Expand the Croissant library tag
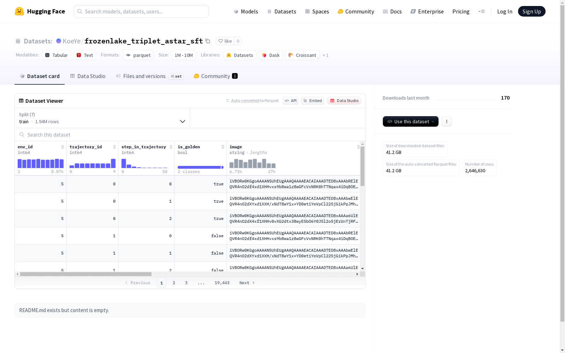This screenshot has width=565, height=353. (x=302, y=55)
